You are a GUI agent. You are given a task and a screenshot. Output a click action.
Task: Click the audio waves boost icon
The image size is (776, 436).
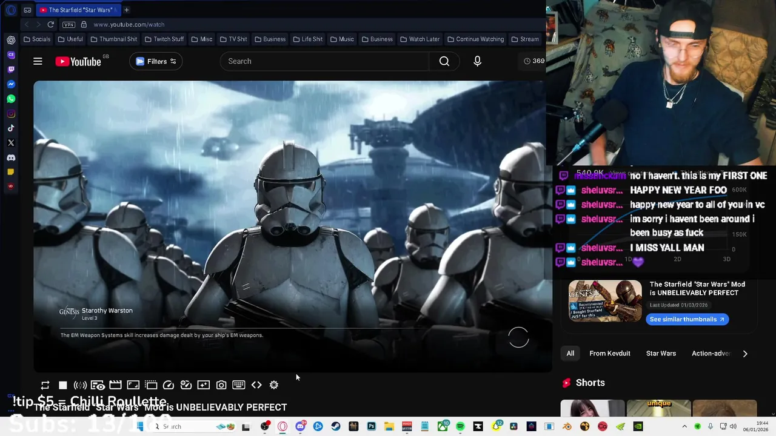coord(80,385)
